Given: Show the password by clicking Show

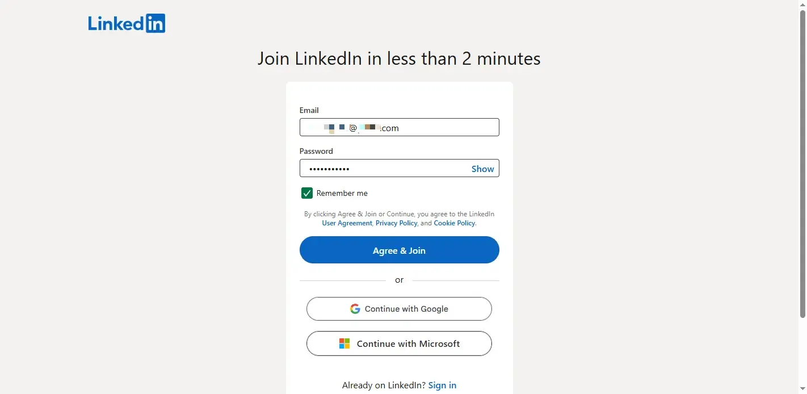Looking at the screenshot, I should pos(482,169).
